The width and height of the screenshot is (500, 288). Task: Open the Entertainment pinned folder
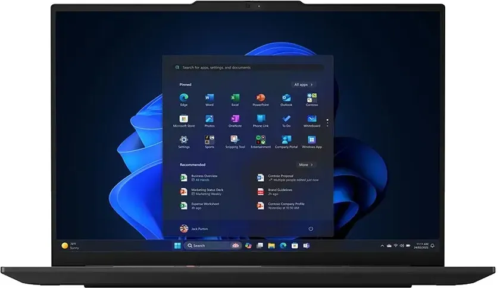[261, 142]
